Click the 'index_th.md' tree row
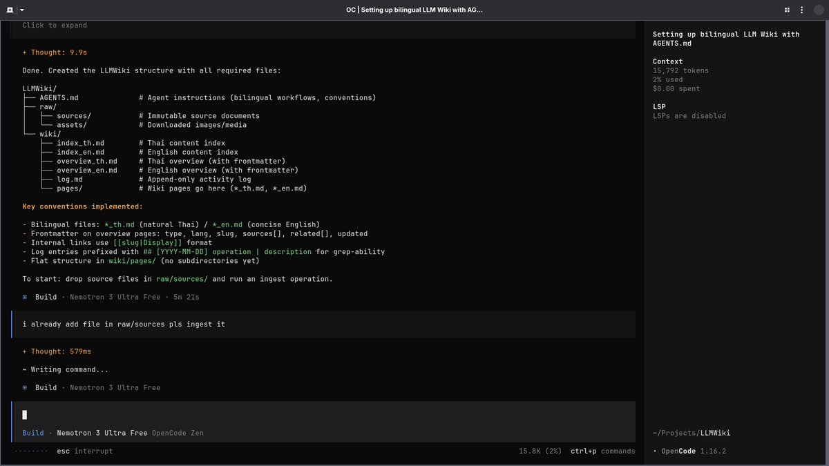The height and width of the screenshot is (466, 829). [x=80, y=143]
